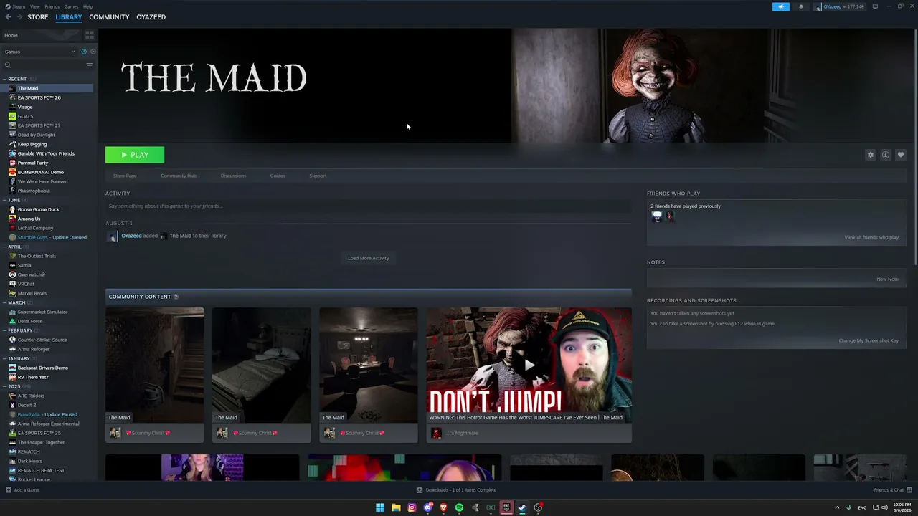
Task: Click Load More Activity
Action: 369,258
